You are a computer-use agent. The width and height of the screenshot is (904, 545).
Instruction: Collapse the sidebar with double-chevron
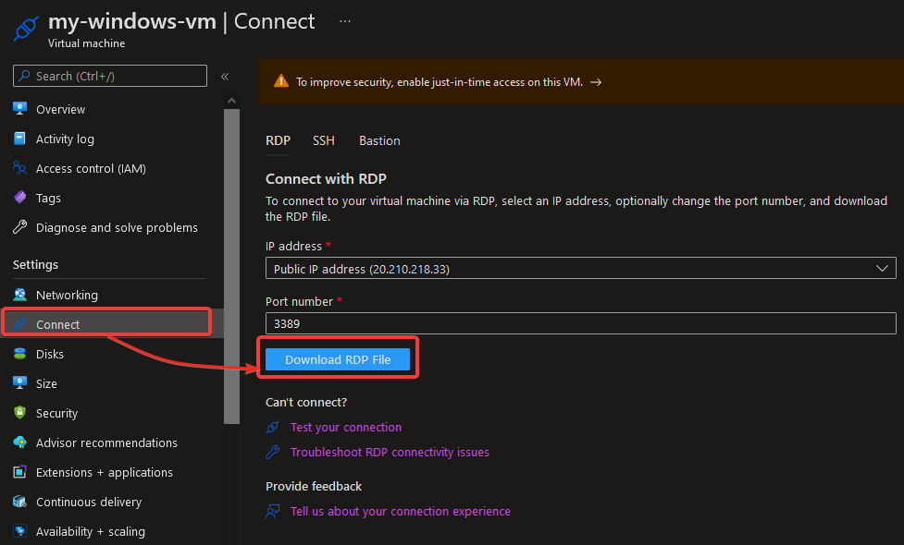click(225, 76)
